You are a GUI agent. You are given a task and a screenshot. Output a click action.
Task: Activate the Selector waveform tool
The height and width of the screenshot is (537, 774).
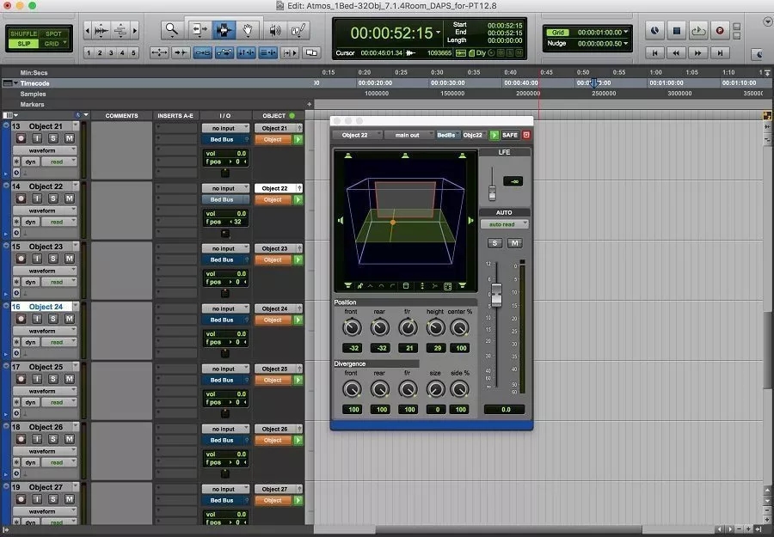click(224, 31)
